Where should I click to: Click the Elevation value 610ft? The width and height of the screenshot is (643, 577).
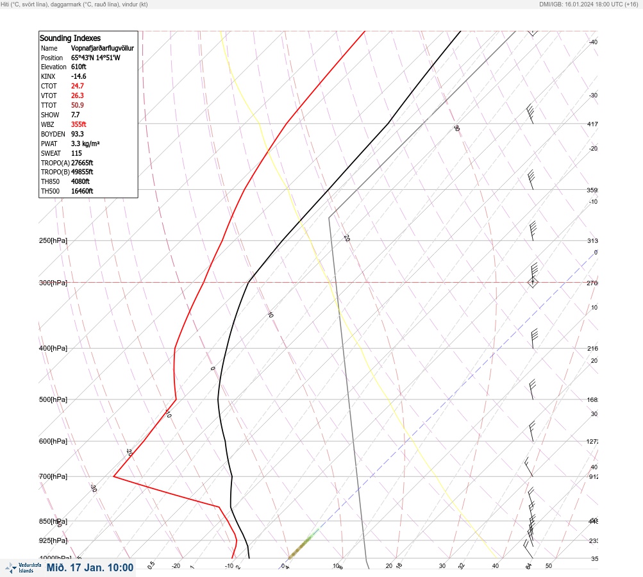point(79,67)
